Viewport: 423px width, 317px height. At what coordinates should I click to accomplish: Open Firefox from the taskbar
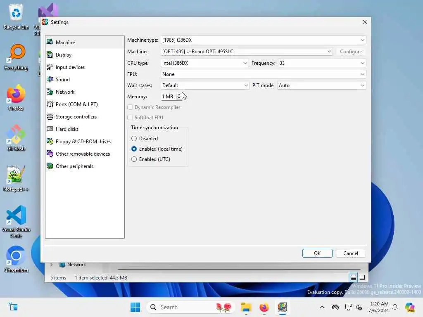point(264,307)
